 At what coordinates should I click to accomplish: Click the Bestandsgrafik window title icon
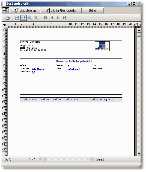pyautogui.click(x=4, y=4)
